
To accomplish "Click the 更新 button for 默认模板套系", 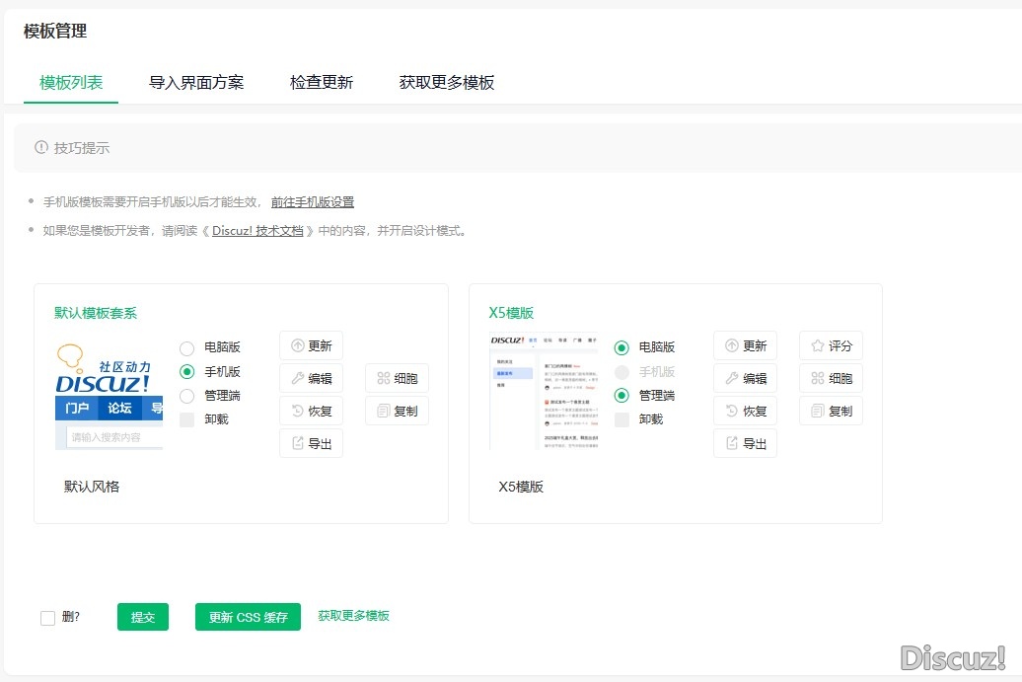I will pyautogui.click(x=311, y=345).
